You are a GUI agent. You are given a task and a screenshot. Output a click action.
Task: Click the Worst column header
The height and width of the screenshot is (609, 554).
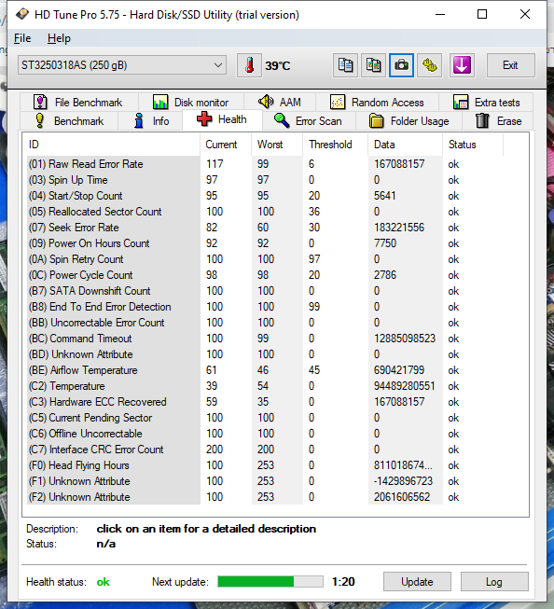pyautogui.click(x=277, y=145)
